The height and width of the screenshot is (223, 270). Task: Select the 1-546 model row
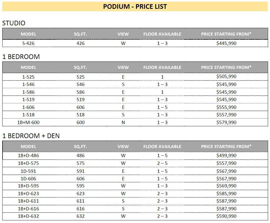(x=135, y=84)
